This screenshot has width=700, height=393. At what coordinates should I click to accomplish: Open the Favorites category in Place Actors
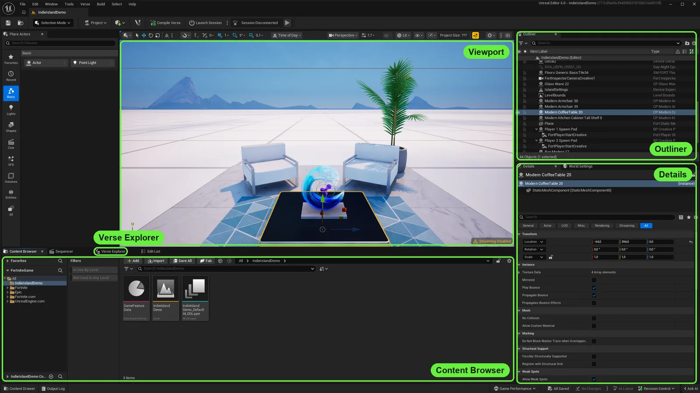point(11,59)
